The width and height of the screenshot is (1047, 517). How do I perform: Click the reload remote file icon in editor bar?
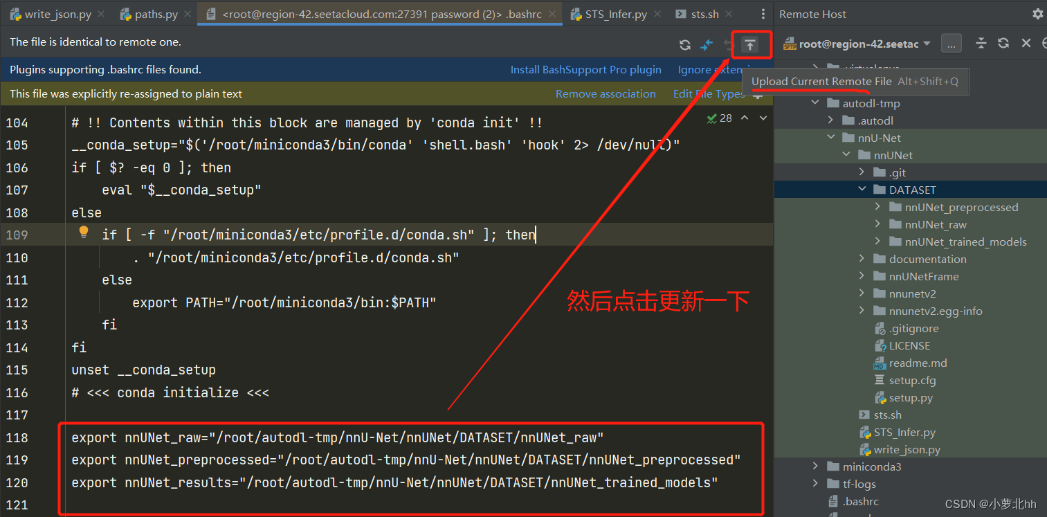coord(684,45)
